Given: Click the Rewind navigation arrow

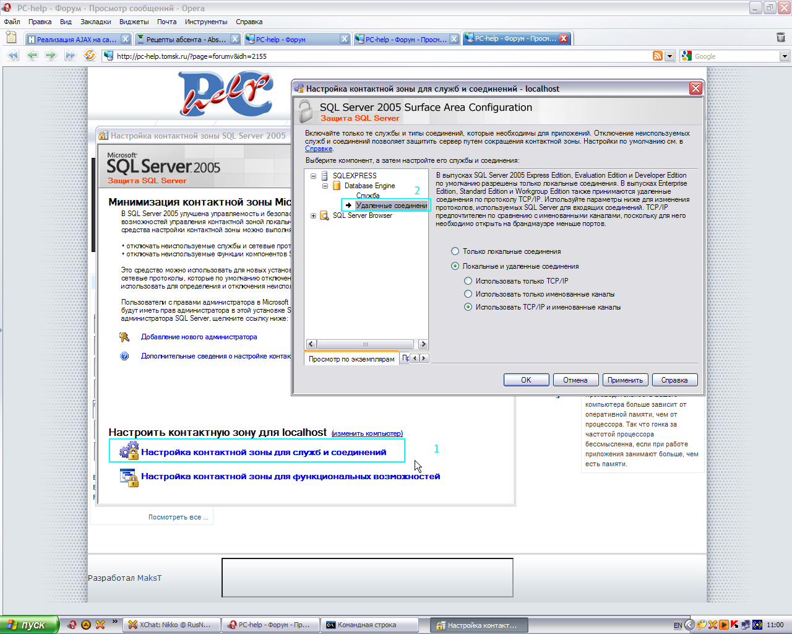Looking at the screenshot, I should [13, 56].
